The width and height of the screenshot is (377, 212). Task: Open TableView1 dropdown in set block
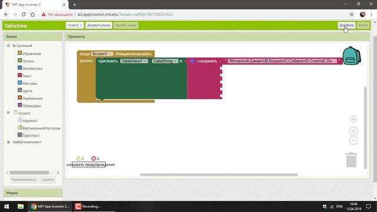coord(134,61)
